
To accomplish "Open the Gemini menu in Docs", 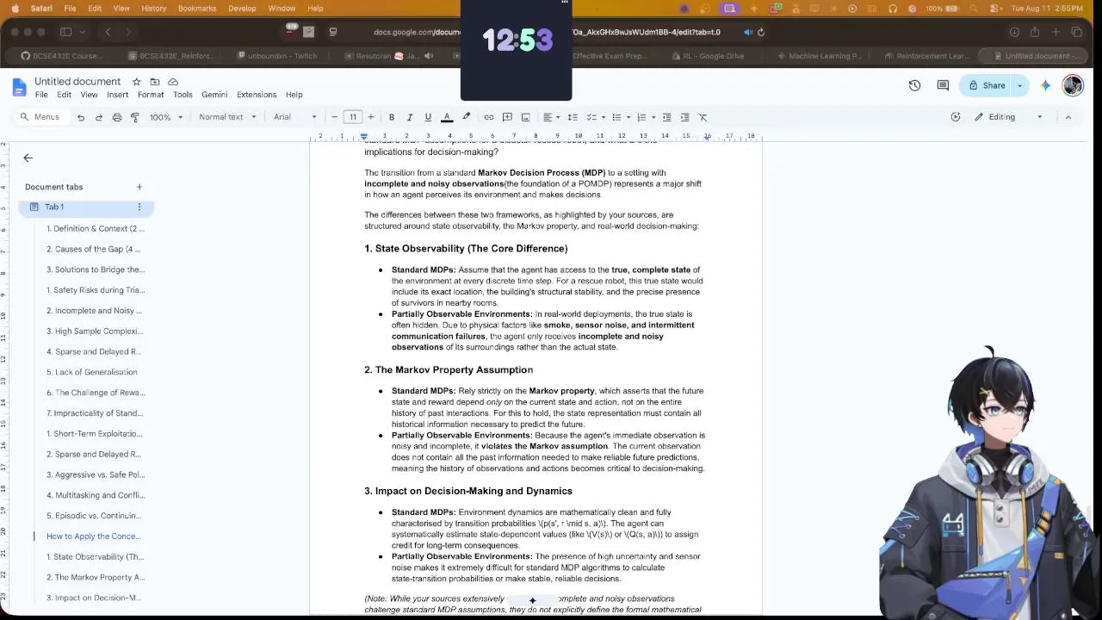I will pyautogui.click(x=214, y=95).
